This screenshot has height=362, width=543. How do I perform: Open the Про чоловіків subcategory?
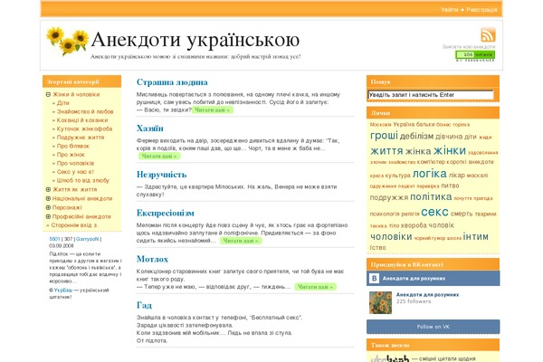75,163
